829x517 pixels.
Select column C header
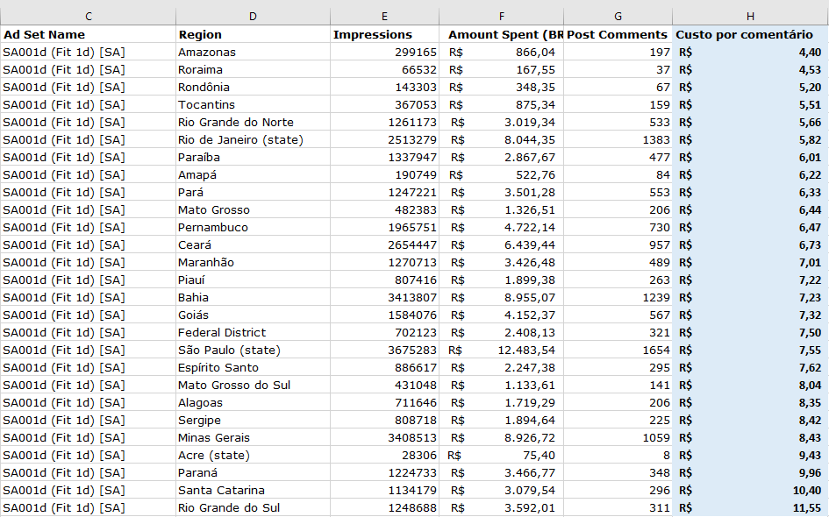[x=89, y=17]
